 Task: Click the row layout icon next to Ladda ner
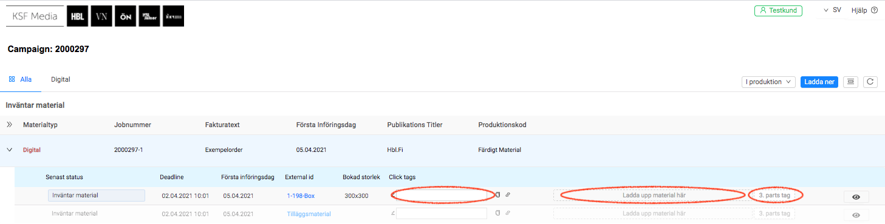tap(850, 82)
